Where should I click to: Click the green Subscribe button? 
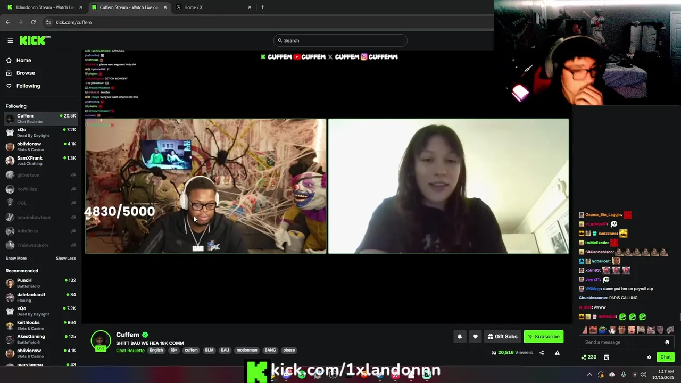tap(543, 337)
